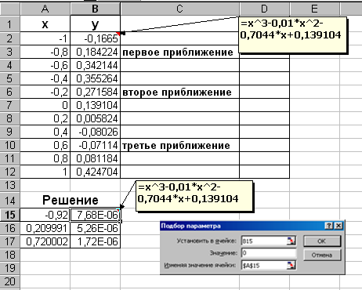Image resolution: width=362 pixels, height=290 pixels.
Task: Click the Select All corner button
Action: tap(9, 9)
